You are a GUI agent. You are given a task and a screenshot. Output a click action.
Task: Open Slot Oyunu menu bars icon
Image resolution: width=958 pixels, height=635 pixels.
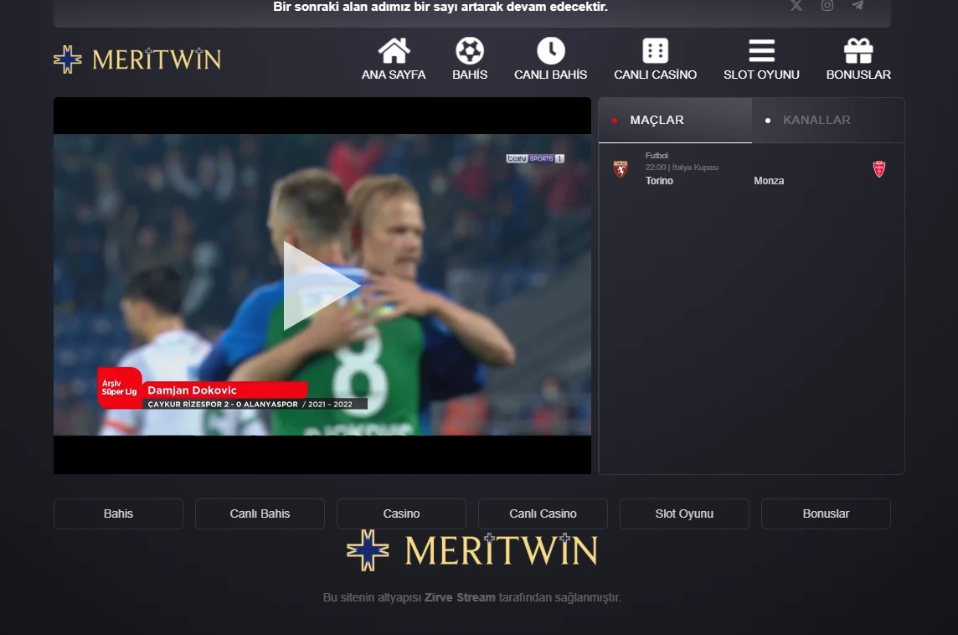(x=761, y=51)
